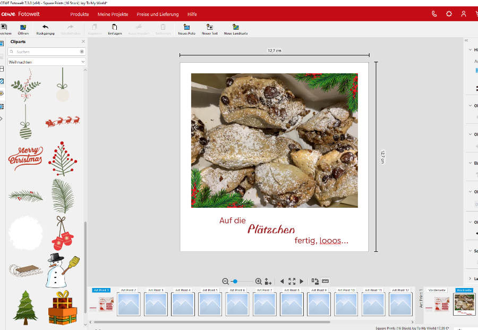Click the Einfügen paste icon
This screenshot has height=330, width=478.
coord(115,27)
